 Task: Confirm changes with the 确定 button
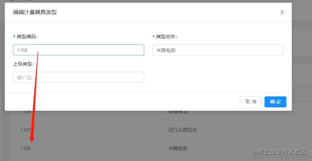click(275, 102)
